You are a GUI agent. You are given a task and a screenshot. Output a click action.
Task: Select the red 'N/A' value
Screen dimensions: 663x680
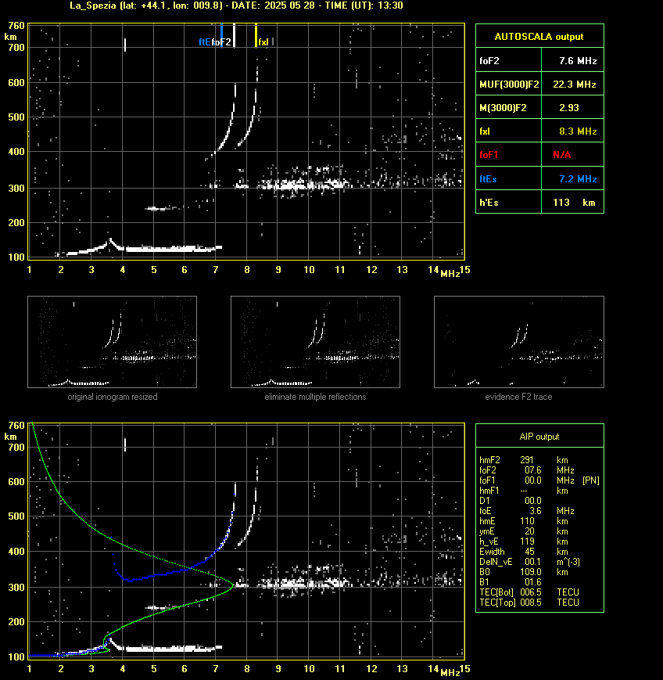(x=561, y=155)
